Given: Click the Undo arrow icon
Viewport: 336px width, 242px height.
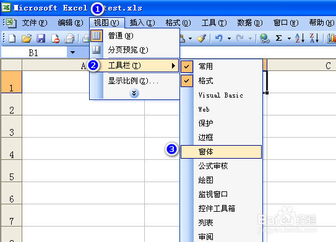Looking at the screenshot, I should pyautogui.click(x=219, y=38).
